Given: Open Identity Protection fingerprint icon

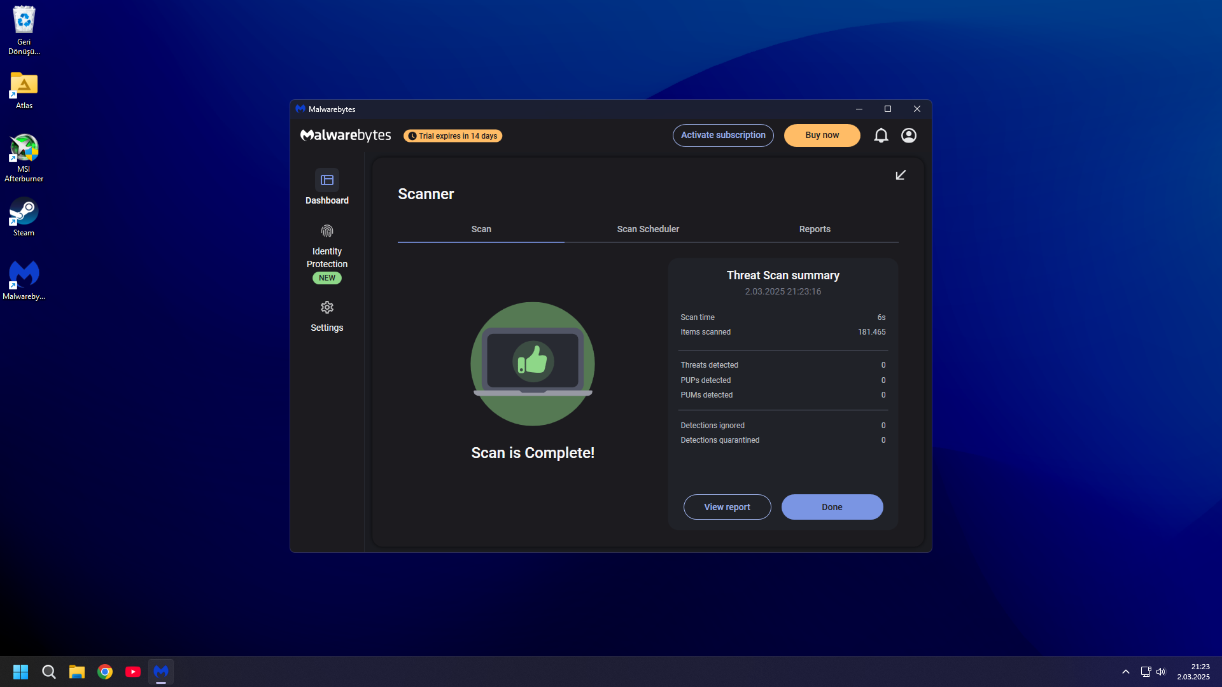Looking at the screenshot, I should (x=327, y=231).
